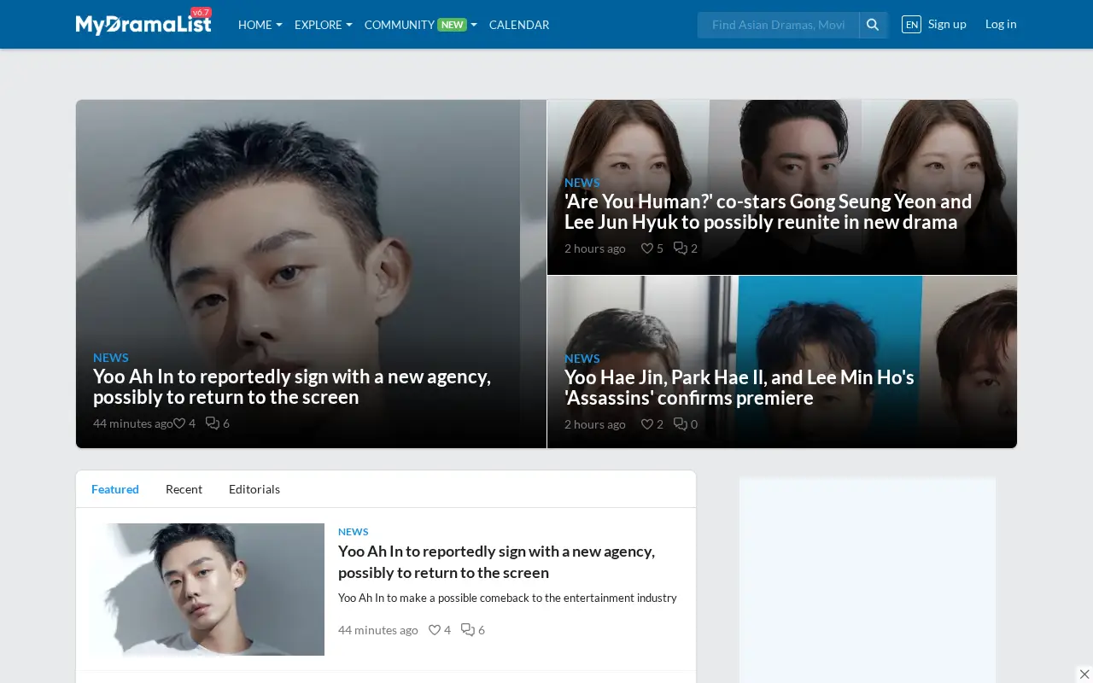Open the CALENDAR page
1093x683 pixels.
(519, 25)
